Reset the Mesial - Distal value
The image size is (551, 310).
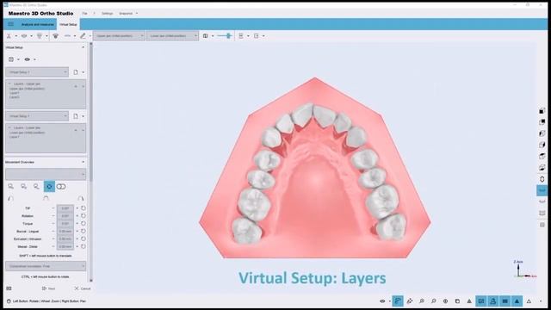point(84,247)
